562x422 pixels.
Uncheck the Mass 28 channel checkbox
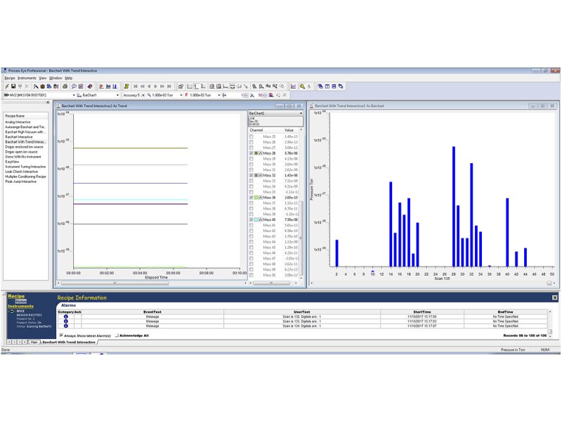point(251,153)
